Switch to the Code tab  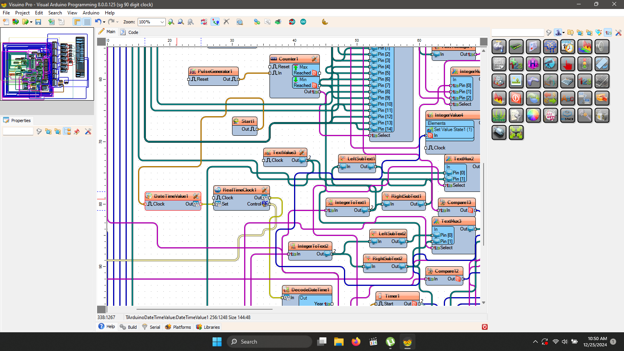pos(129,32)
